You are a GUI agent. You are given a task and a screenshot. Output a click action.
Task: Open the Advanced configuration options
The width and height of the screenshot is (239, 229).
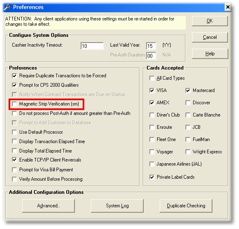[x=48, y=206]
